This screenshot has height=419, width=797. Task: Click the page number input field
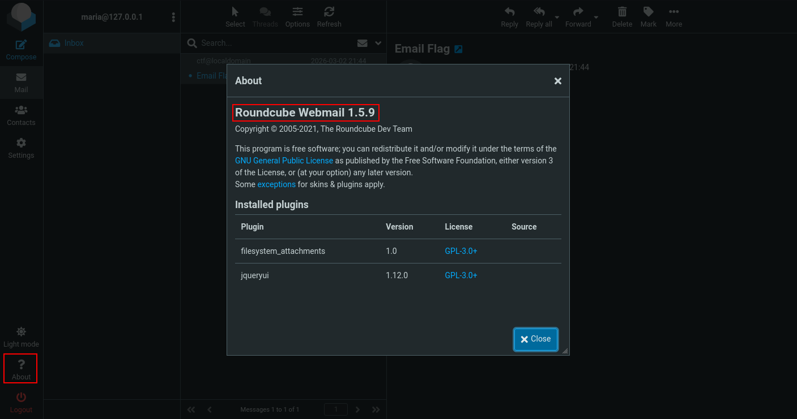pos(335,409)
